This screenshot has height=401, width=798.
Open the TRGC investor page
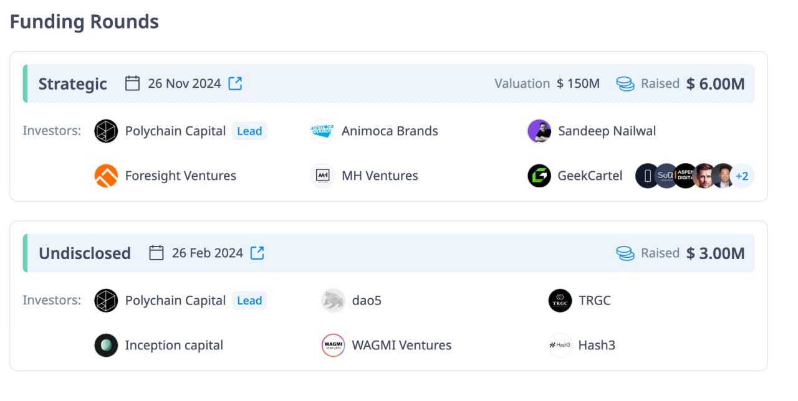point(595,301)
